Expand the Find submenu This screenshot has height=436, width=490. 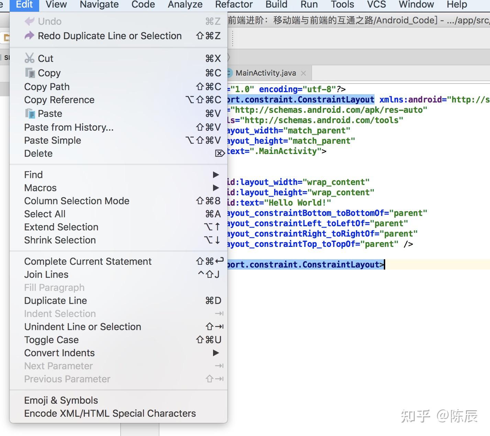pos(216,175)
